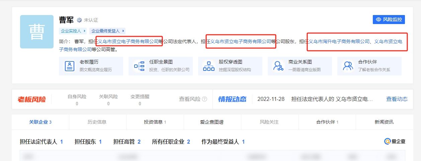Click the 曹 avatar thumbnail
Viewport: 421px width, 161px height.
click(37, 32)
